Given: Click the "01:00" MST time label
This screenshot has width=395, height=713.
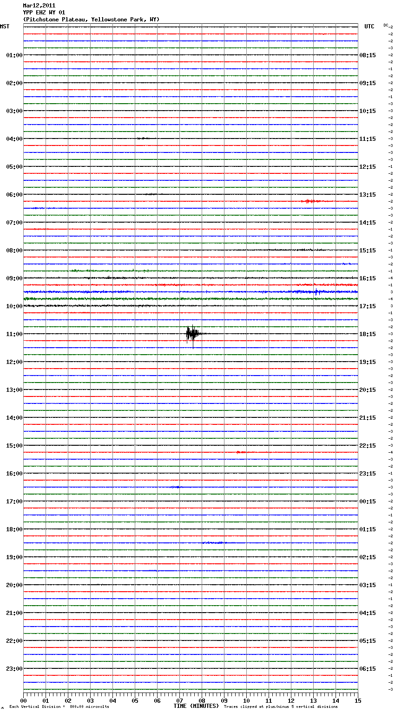Looking at the screenshot, I should pos(14,55).
